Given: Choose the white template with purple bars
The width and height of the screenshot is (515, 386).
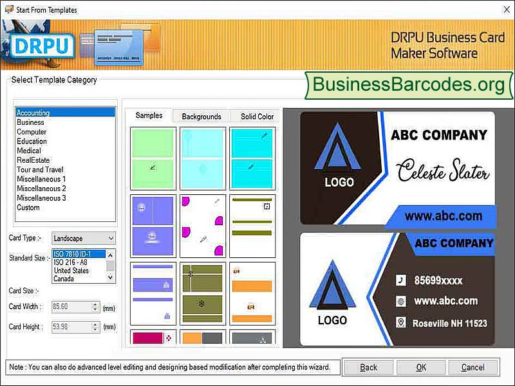Looking at the screenshot, I should pos(153,293).
